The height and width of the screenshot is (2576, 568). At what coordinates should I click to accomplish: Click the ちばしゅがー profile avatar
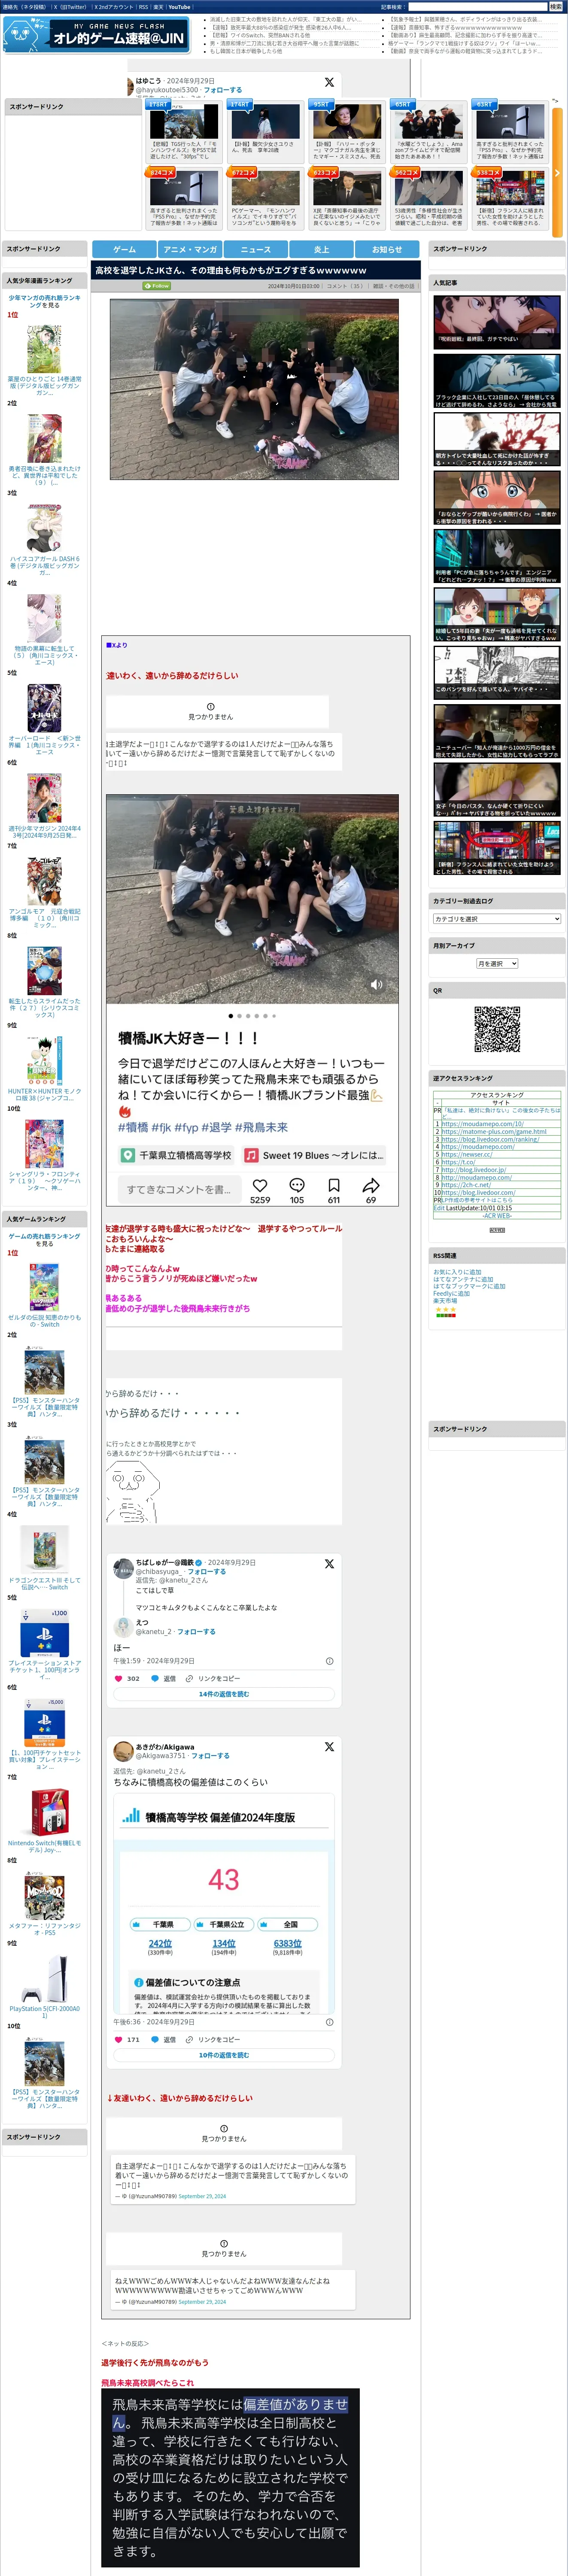[124, 1570]
